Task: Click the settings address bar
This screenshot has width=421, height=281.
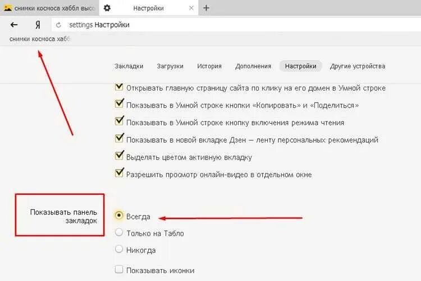Action: [x=236, y=25]
